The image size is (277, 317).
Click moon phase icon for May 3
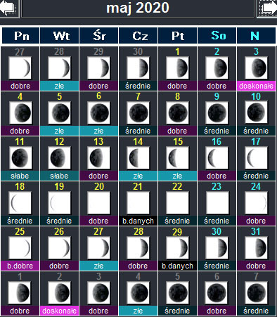coord(256,67)
